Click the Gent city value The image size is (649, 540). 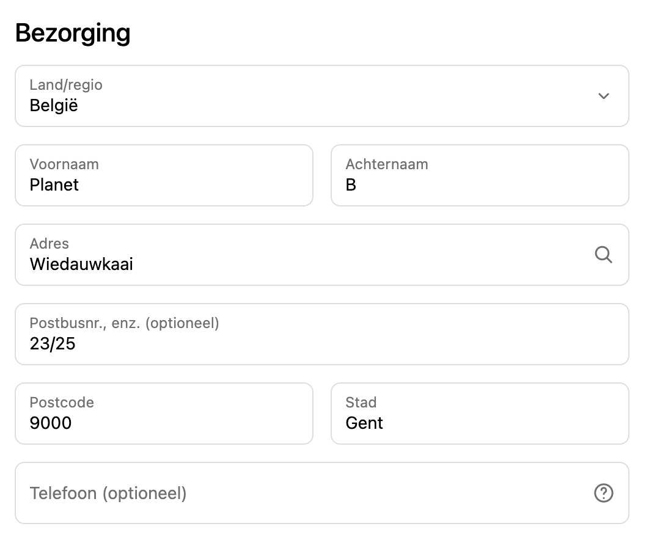pyautogui.click(x=364, y=423)
